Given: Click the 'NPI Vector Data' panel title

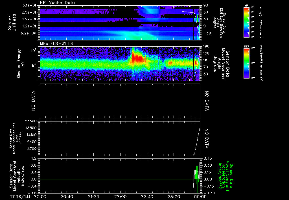Looking at the screenshot, I should tap(57, 3).
